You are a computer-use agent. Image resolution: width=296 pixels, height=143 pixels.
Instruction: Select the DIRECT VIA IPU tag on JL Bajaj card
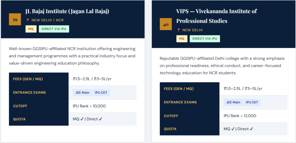click(x=54, y=29)
